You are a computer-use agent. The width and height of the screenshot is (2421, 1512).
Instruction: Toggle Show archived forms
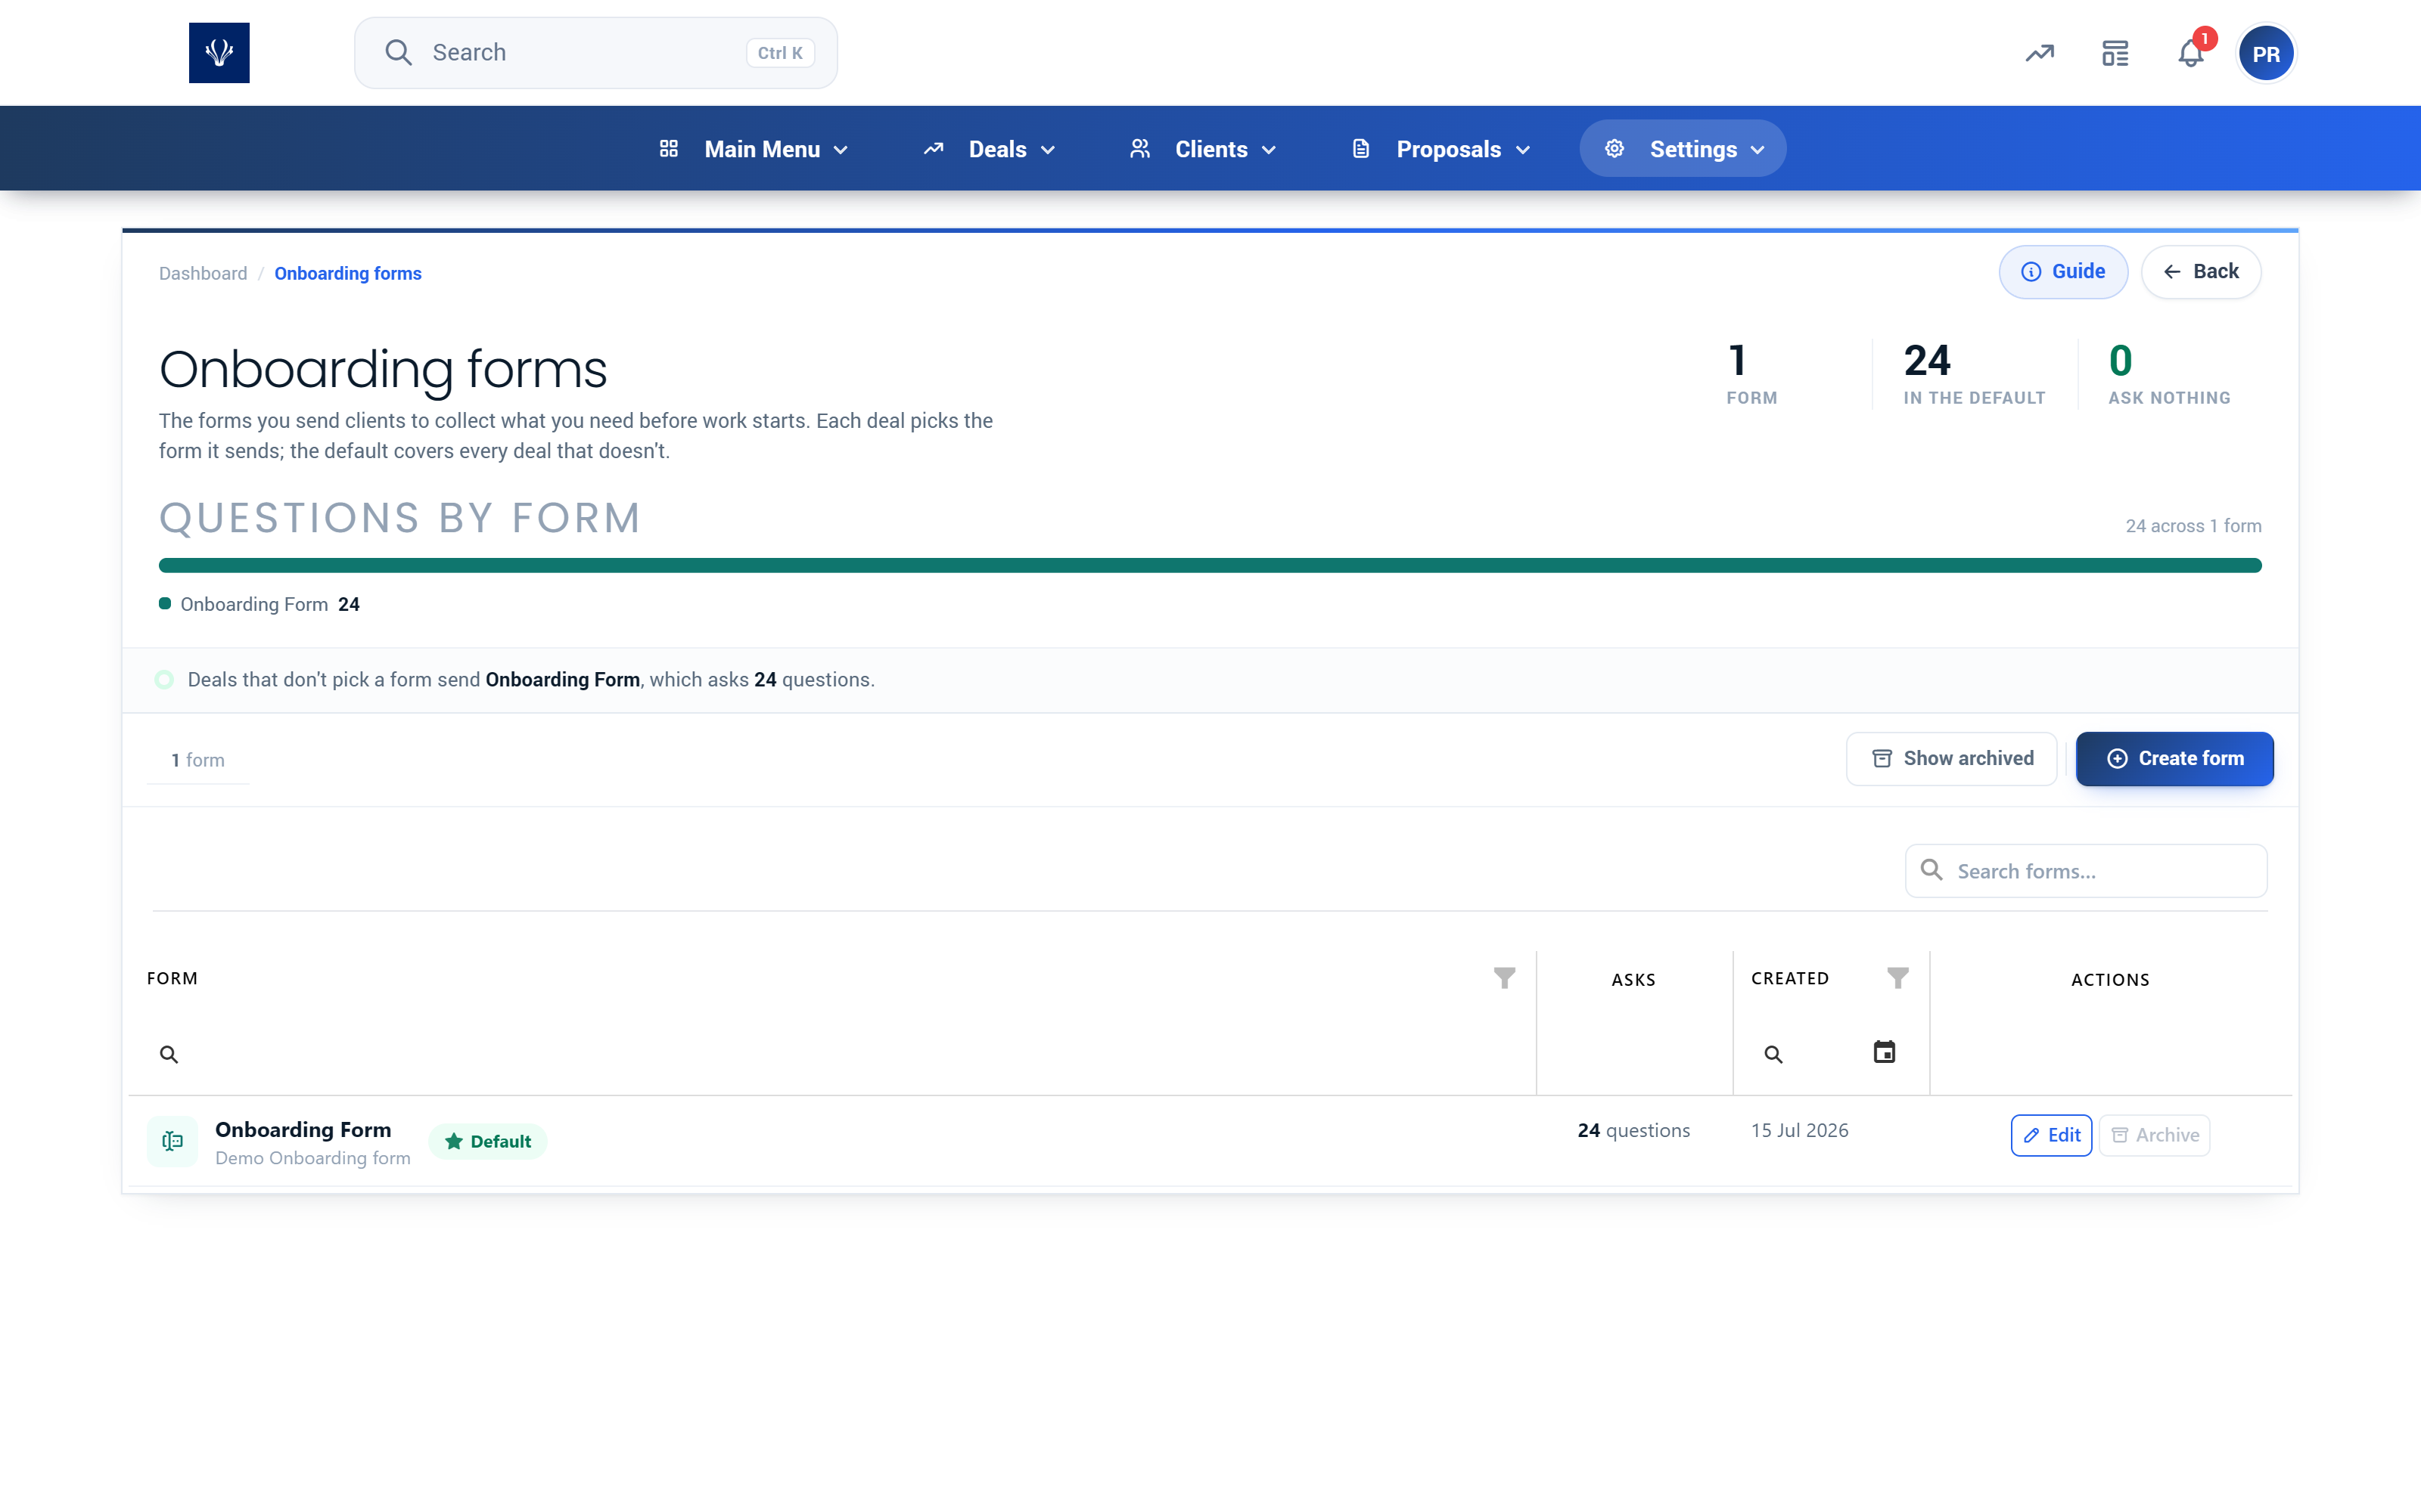1951,758
